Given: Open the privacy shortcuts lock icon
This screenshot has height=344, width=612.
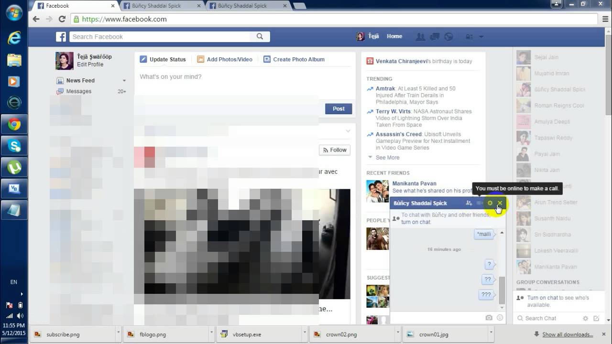Looking at the screenshot, I should point(469,37).
